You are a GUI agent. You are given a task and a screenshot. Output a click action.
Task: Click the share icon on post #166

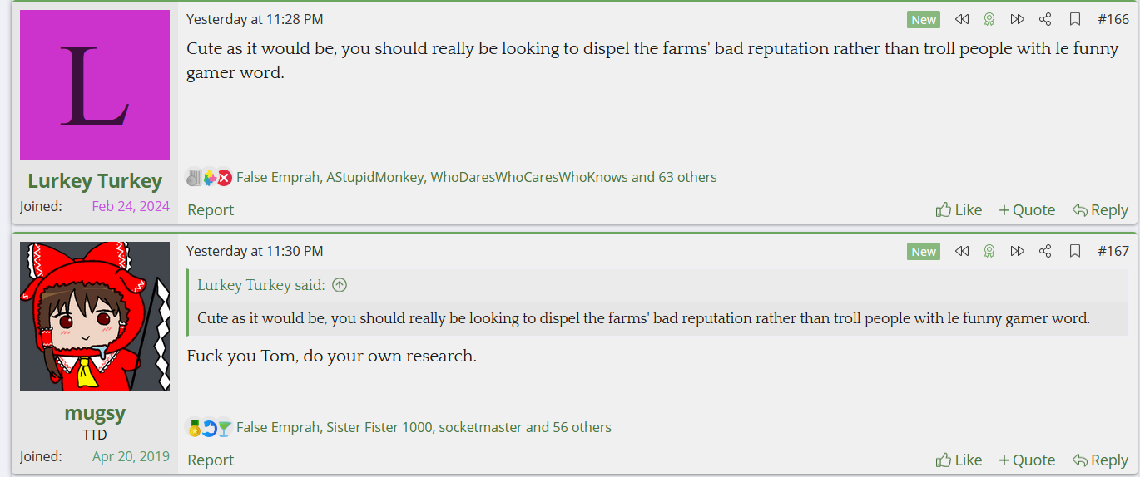tap(1046, 19)
